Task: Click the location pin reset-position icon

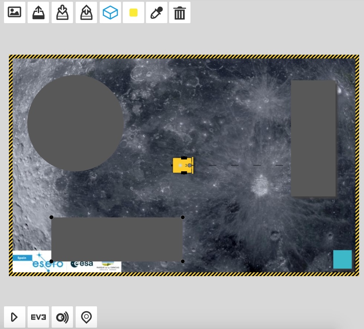Action: (86, 317)
